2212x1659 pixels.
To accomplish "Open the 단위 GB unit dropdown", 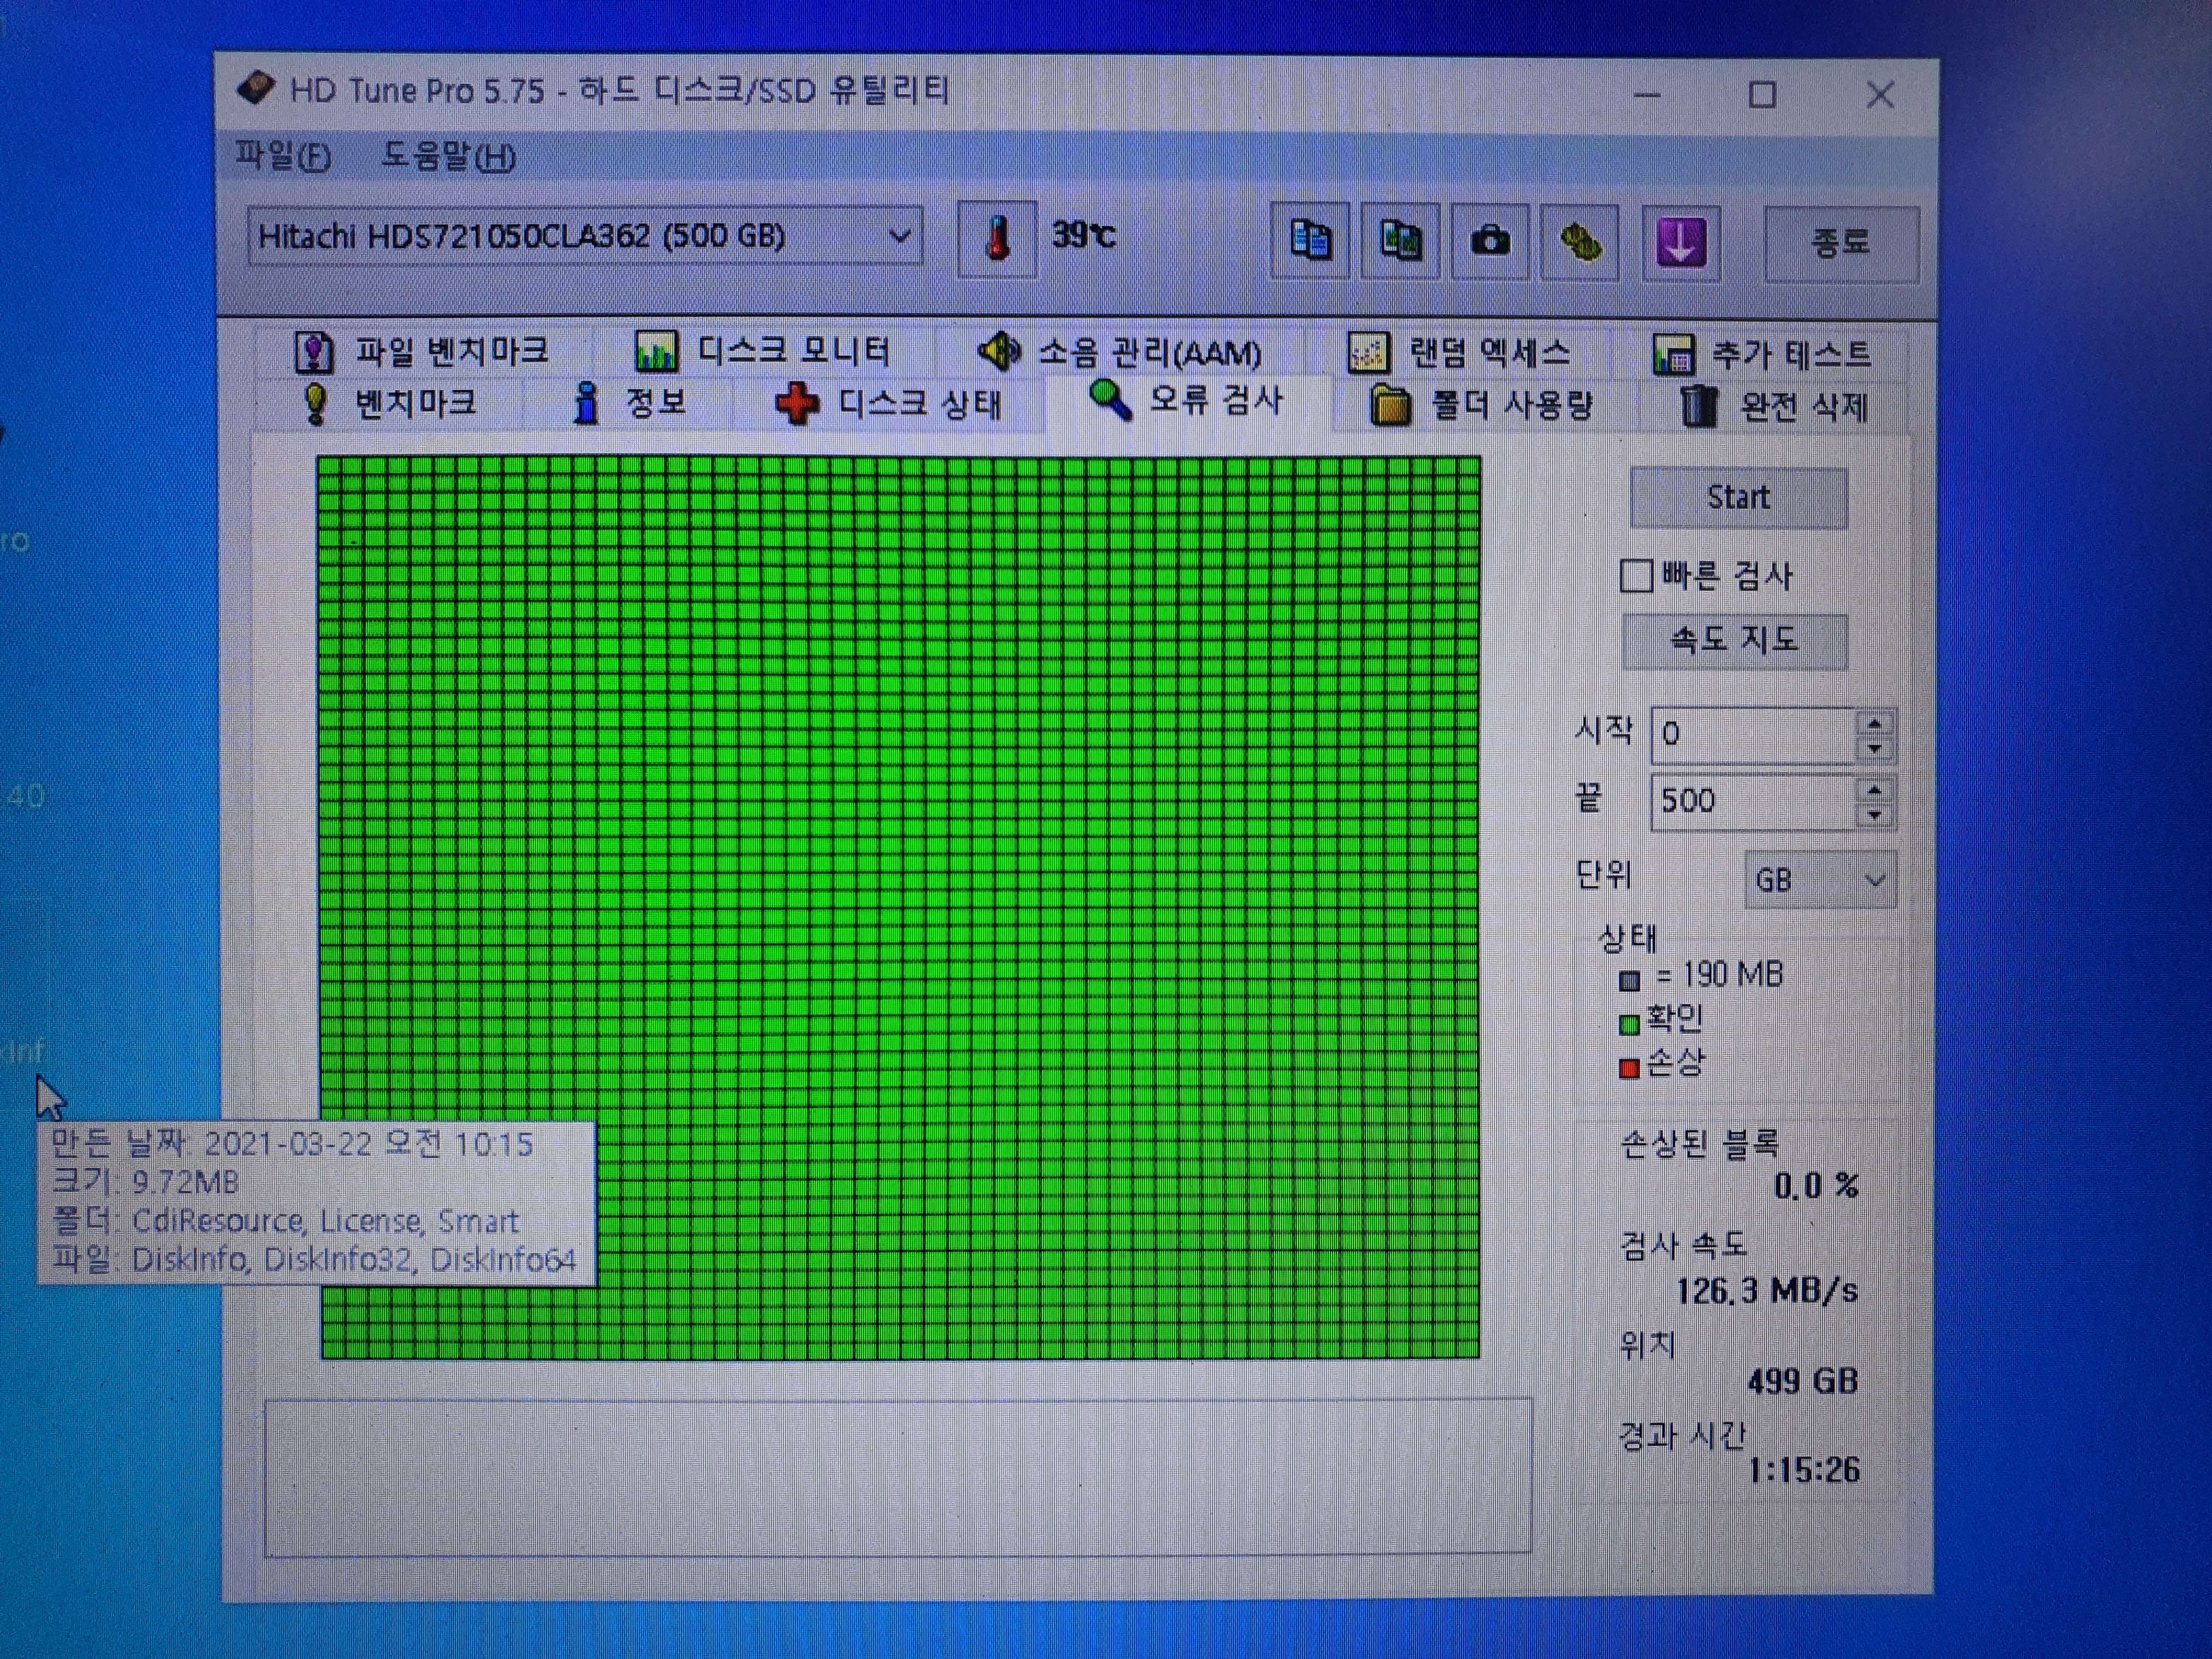I will [x=1819, y=880].
